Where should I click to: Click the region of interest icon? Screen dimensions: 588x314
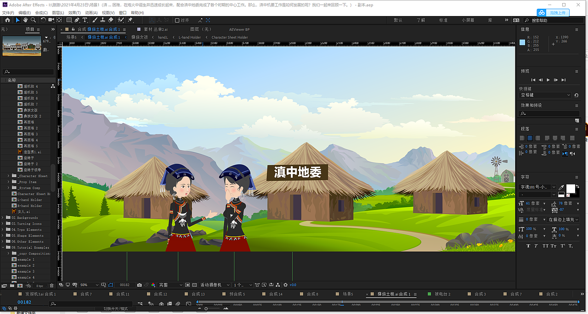coord(187,285)
